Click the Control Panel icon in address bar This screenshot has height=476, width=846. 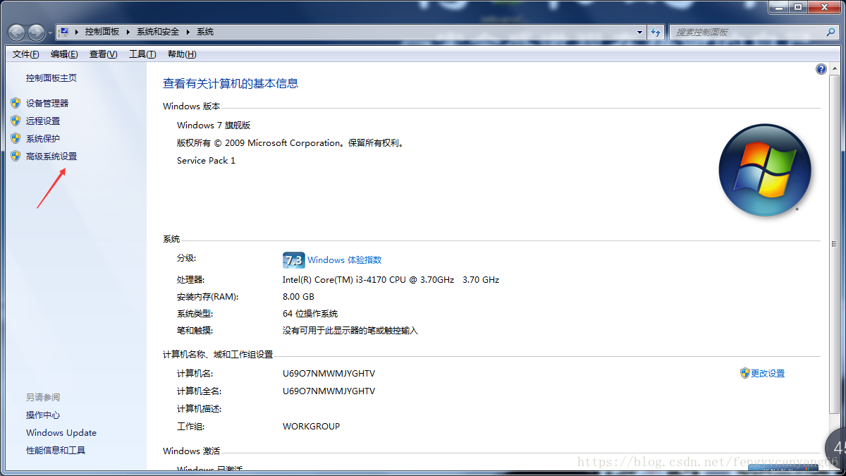point(63,32)
